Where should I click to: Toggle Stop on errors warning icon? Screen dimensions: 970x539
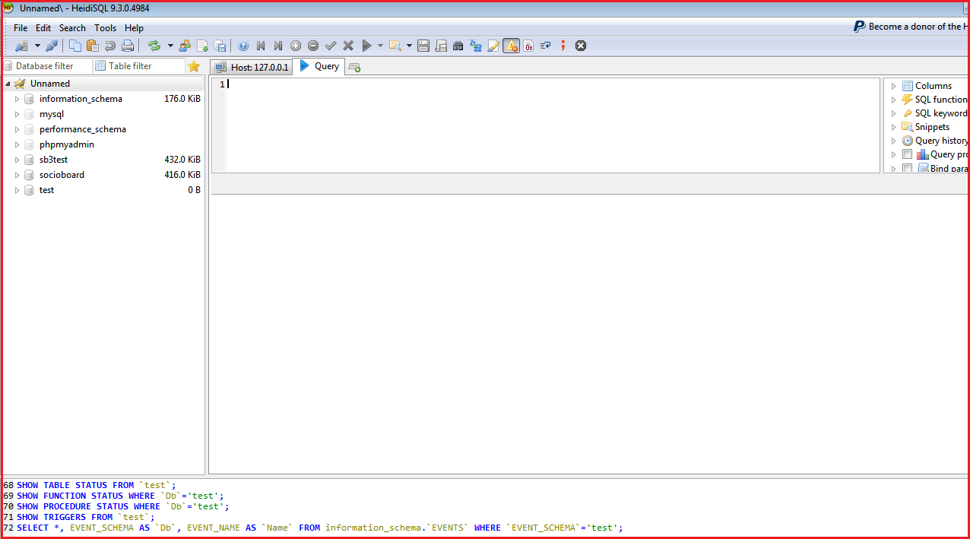tap(511, 46)
